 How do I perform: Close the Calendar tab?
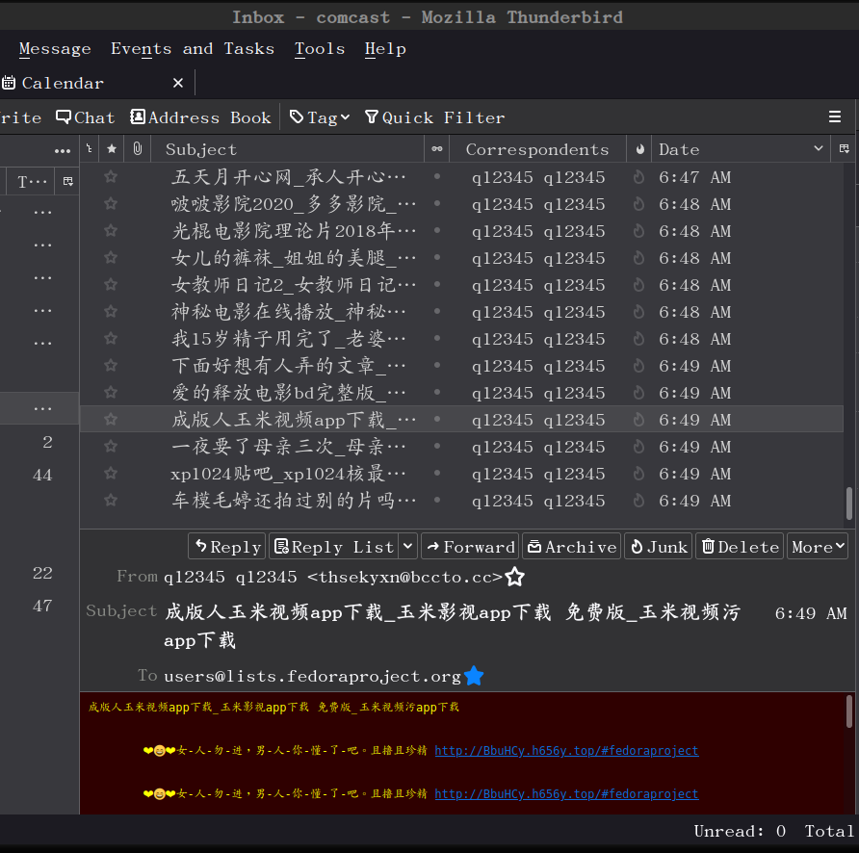click(178, 83)
